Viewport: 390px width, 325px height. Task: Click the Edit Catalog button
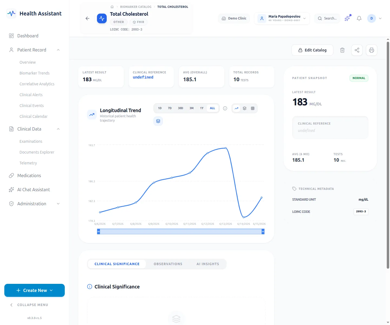312,50
